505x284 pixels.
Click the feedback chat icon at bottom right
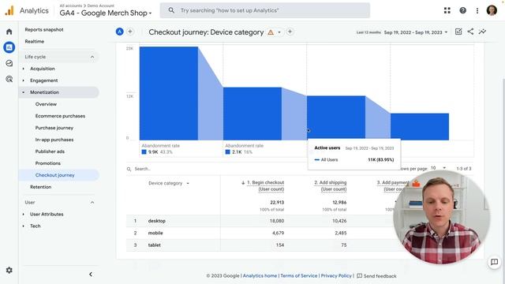[x=494, y=262]
